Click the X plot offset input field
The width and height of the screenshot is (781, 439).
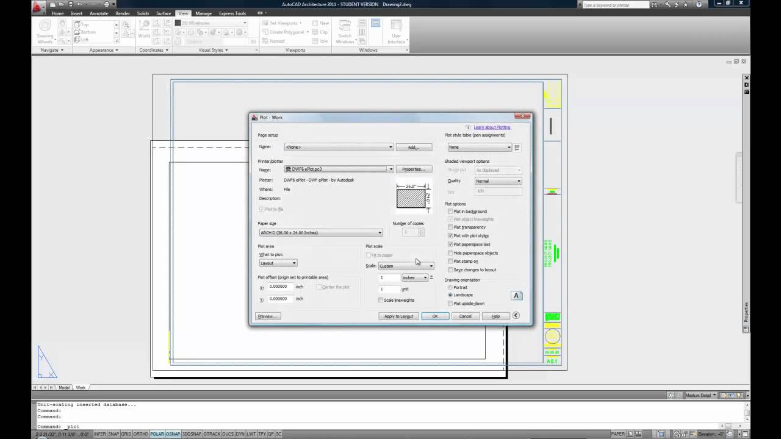tap(281, 287)
